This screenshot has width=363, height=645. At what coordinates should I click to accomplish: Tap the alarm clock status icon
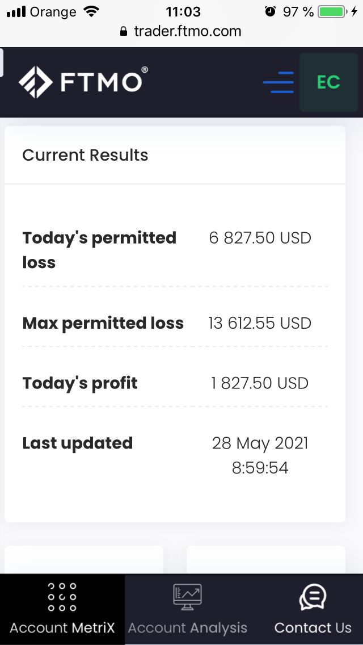[x=271, y=11]
